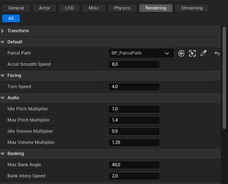The image size is (228, 184).
Task: Use selected actor for Patrol Path
Action: coord(181,53)
